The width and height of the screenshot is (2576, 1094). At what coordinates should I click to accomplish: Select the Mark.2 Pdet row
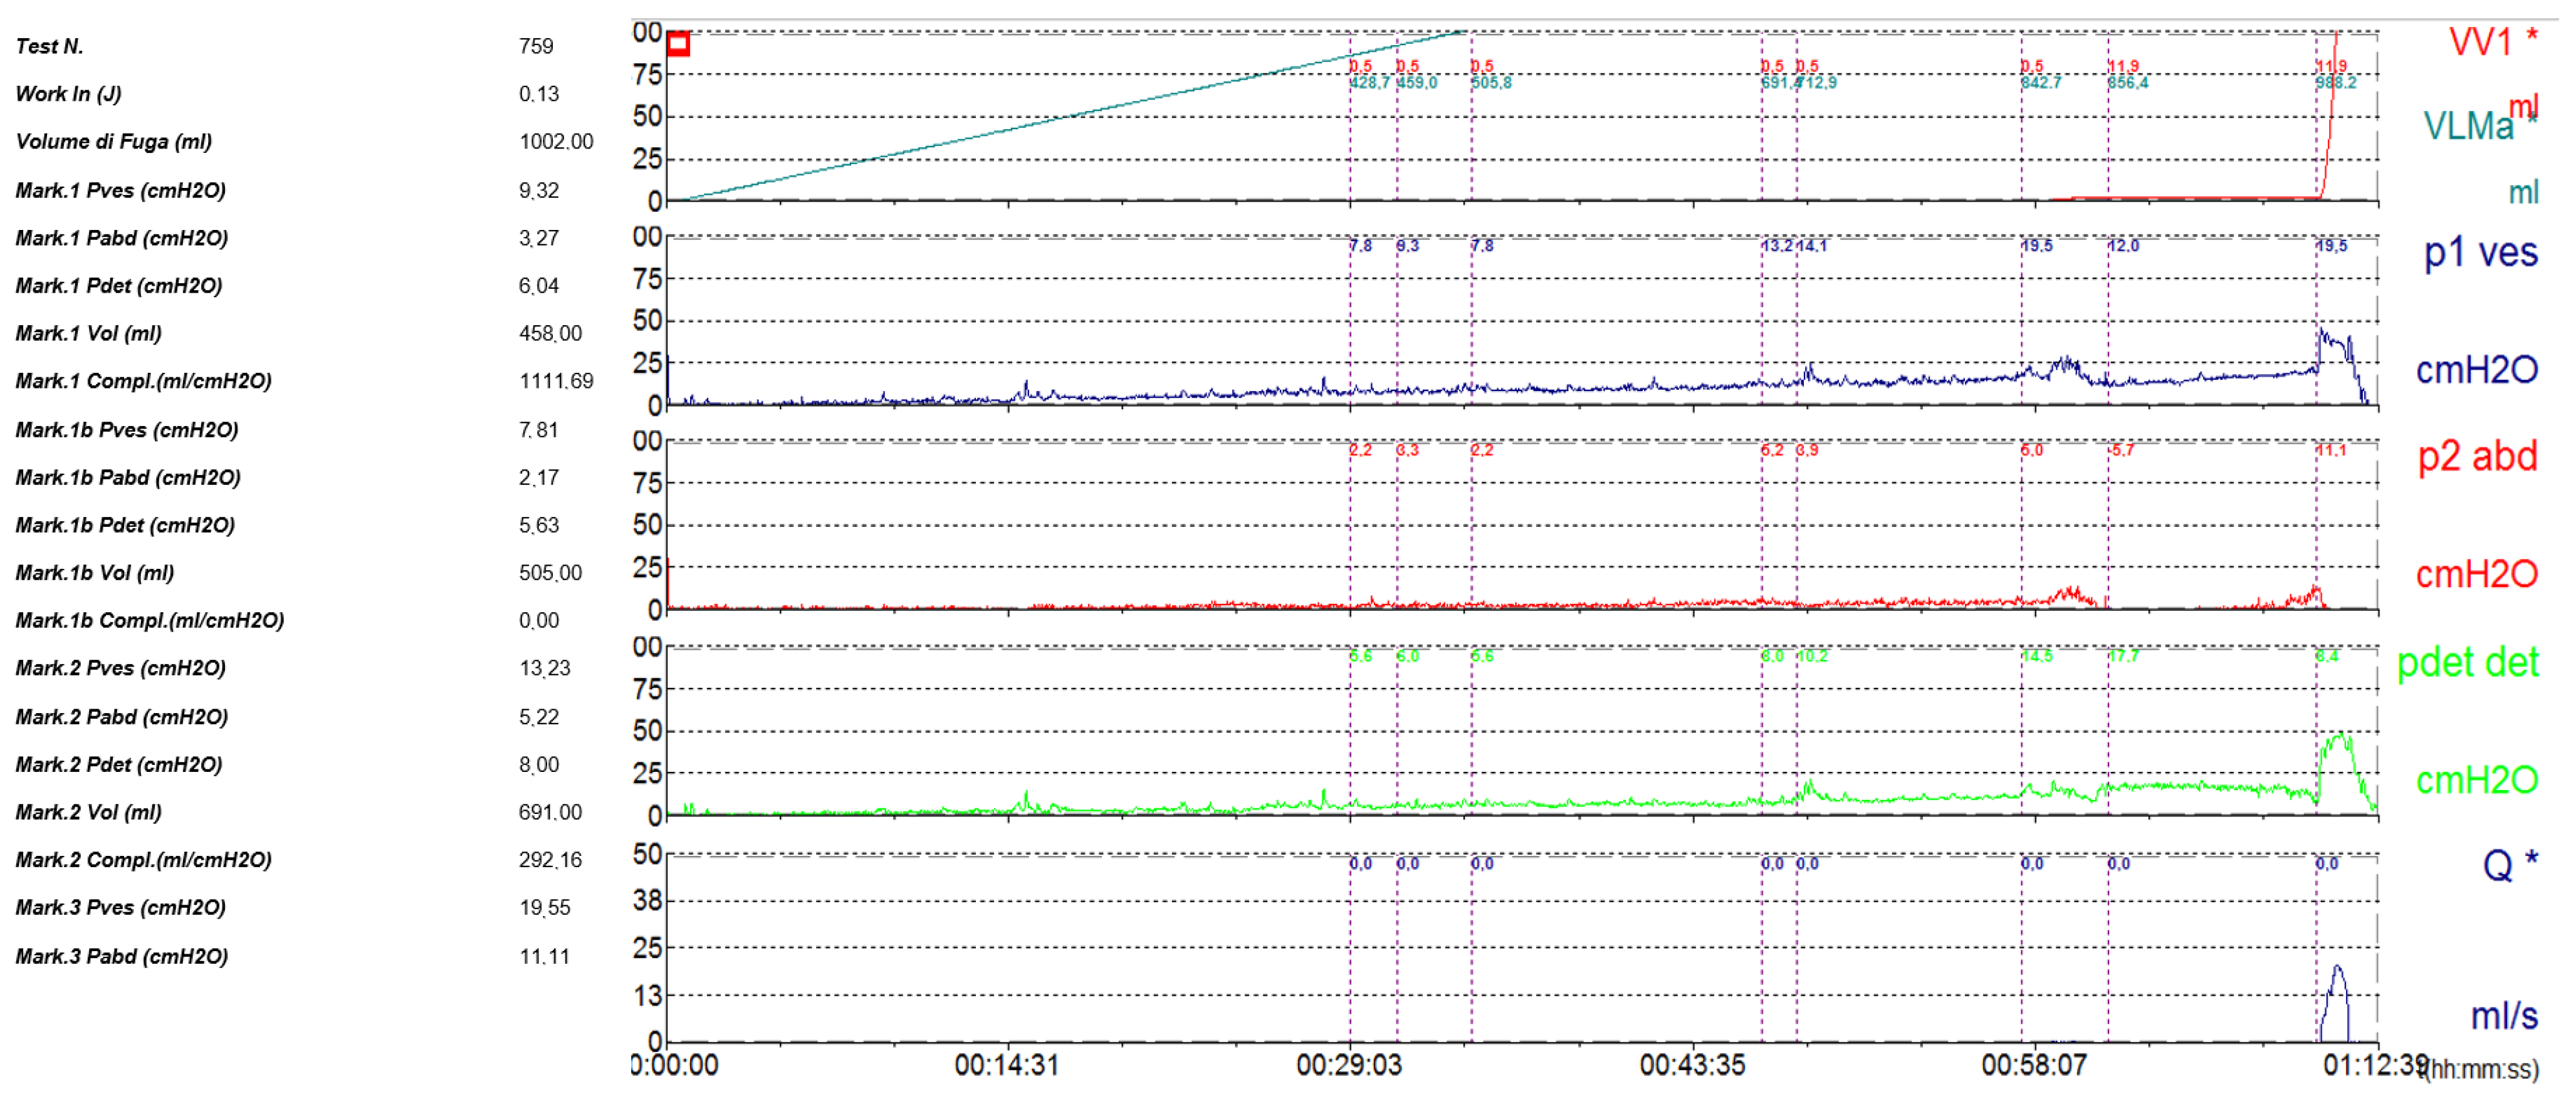pyautogui.click(x=118, y=765)
